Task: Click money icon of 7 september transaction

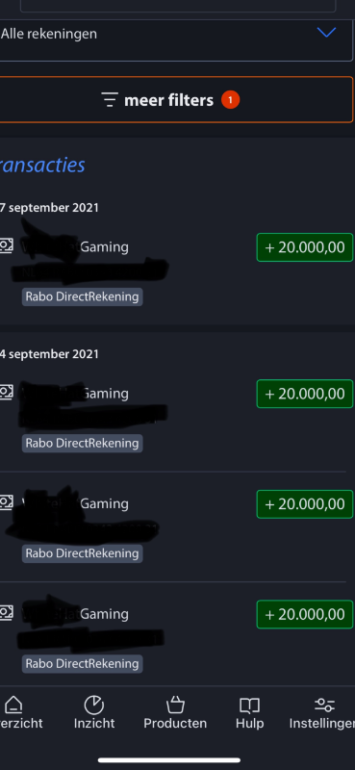Action: coord(6,245)
